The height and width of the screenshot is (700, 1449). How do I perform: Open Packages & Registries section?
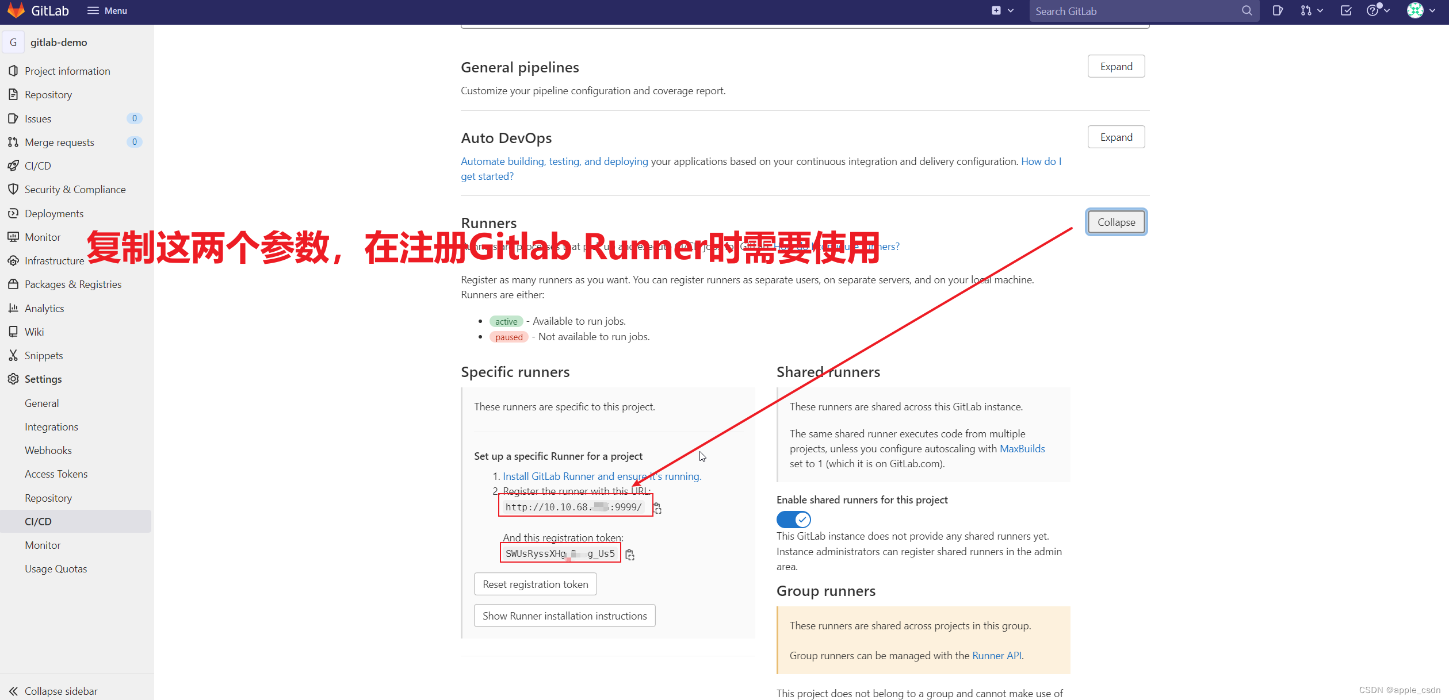pyautogui.click(x=73, y=284)
